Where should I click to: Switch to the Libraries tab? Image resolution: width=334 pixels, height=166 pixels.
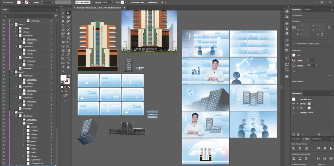[x=307, y=9]
